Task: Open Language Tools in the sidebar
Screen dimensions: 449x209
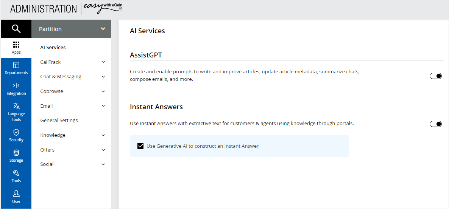Action: (16, 112)
